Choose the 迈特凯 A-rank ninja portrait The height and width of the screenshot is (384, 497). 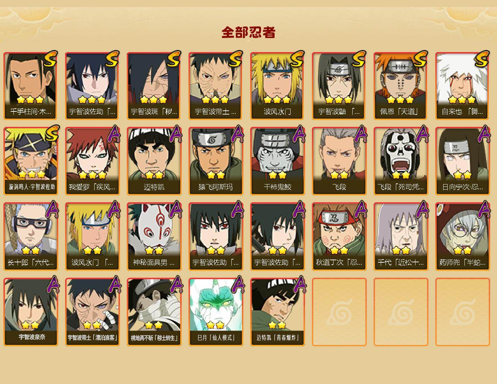(154, 161)
